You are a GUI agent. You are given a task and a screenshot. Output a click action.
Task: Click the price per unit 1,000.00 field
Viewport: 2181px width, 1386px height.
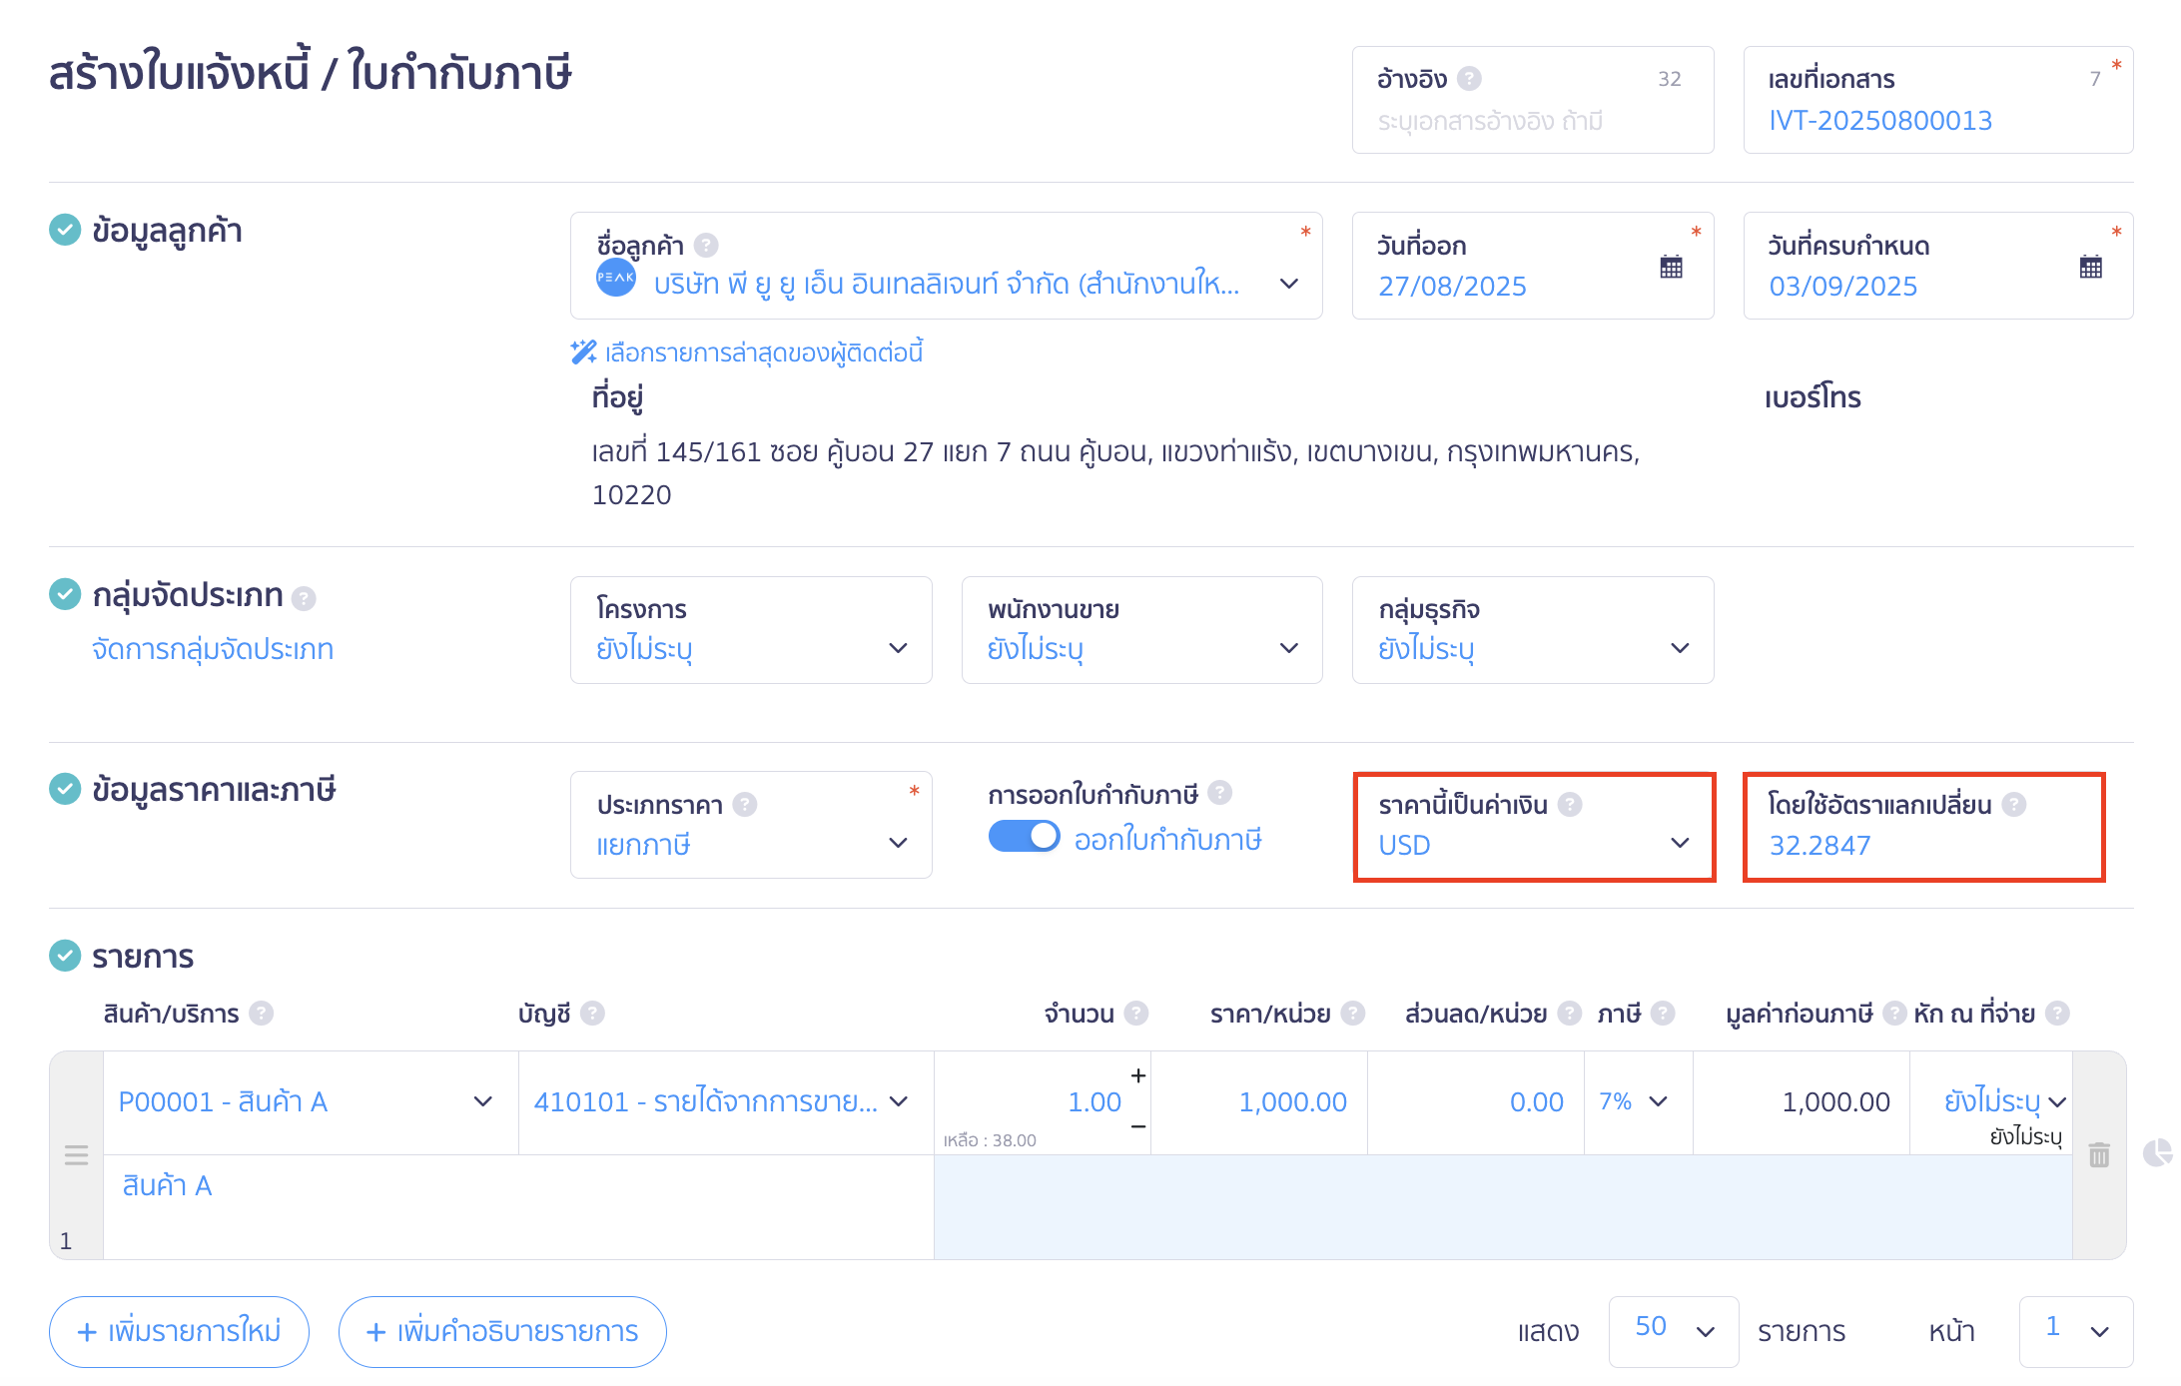1259,1102
